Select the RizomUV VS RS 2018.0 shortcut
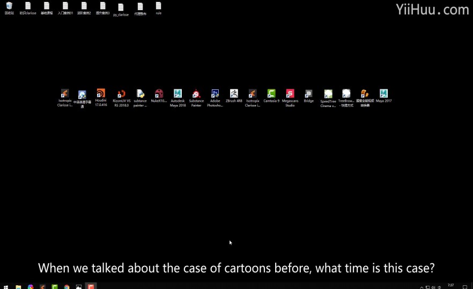 pyautogui.click(x=122, y=98)
